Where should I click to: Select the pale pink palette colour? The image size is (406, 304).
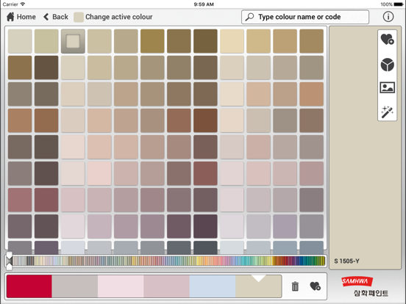[121, 286]
